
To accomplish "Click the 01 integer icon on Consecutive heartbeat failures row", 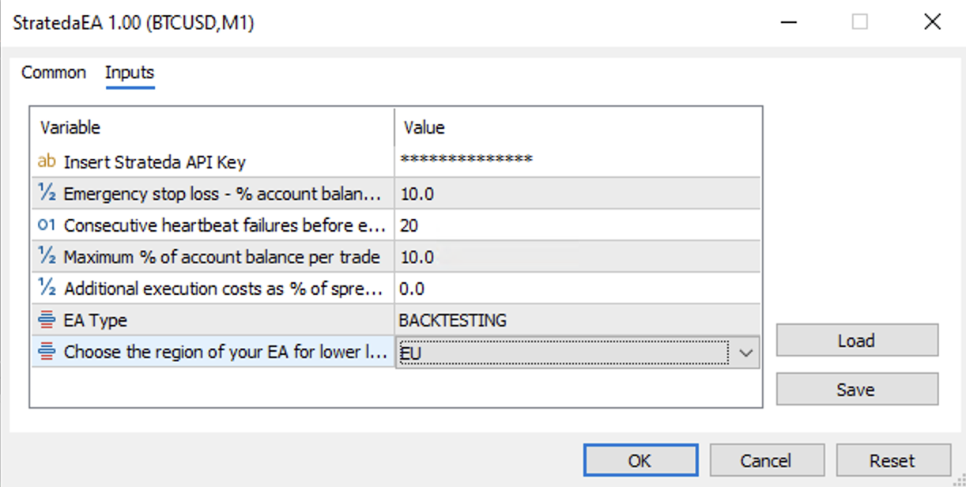I will click(45, 225).
